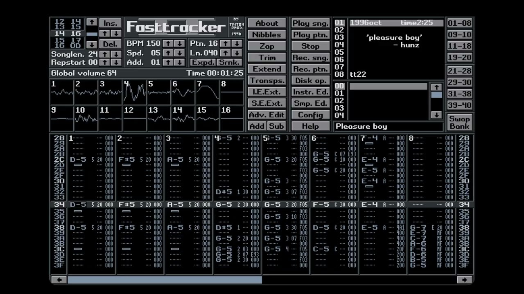The height and width of the screenshot is (294, 524).
Task: Play the current pattern with Play ptn.
Action: tap(310, 35)
